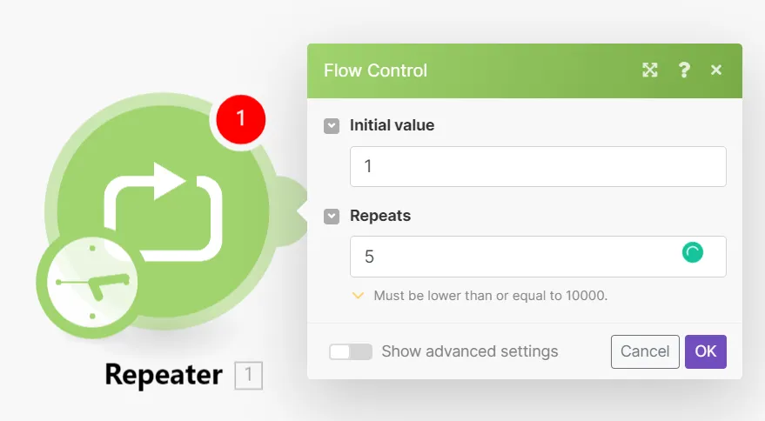
Task: Collapse the orange hint chevron under Repeats
Action: click(x=358, y=296)
